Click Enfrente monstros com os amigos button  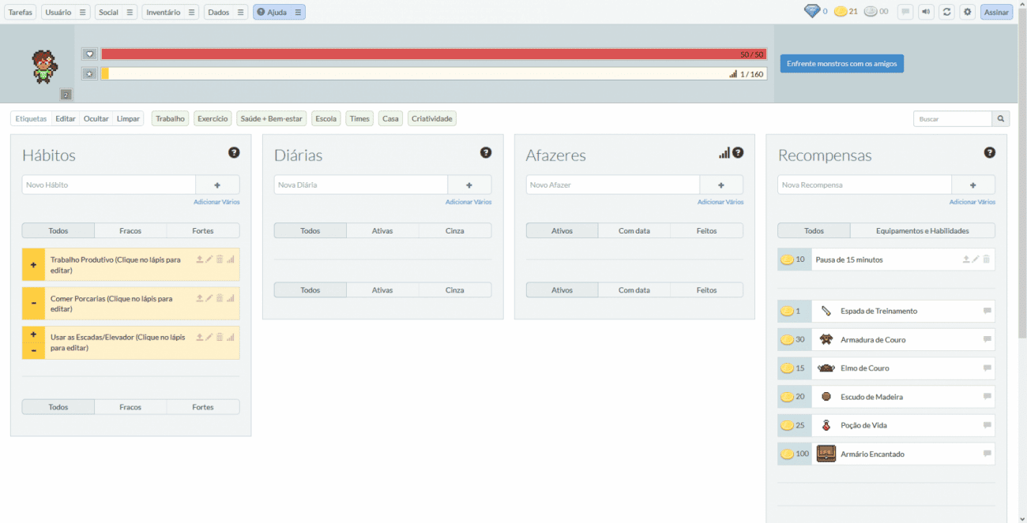[841, 64]
